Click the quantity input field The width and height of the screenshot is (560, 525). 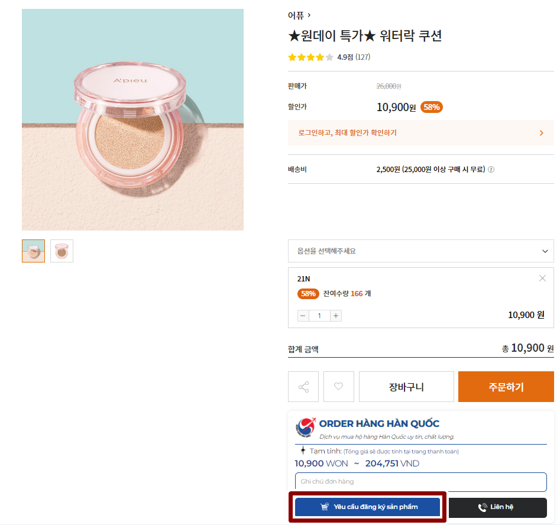(319, 316)
